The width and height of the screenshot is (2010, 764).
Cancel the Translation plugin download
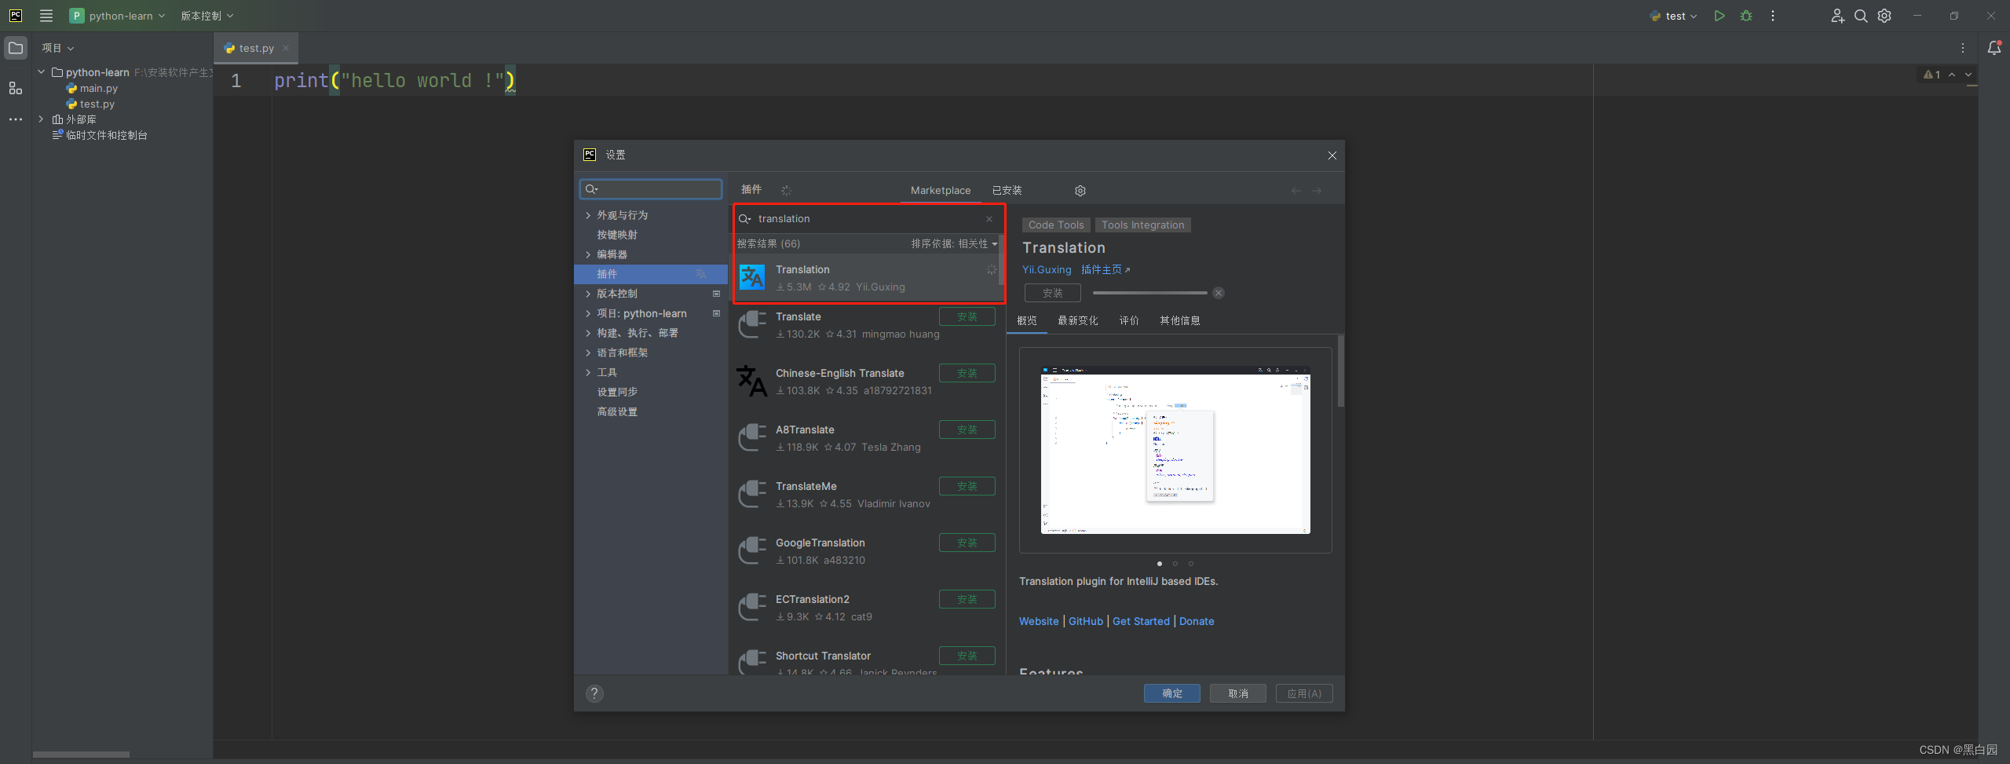pos(1219,293)
